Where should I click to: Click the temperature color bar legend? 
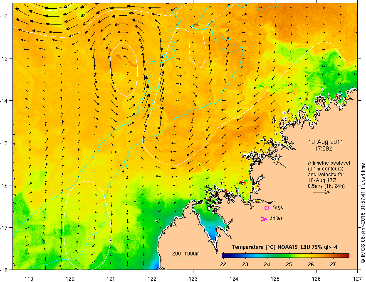[285, 256]
